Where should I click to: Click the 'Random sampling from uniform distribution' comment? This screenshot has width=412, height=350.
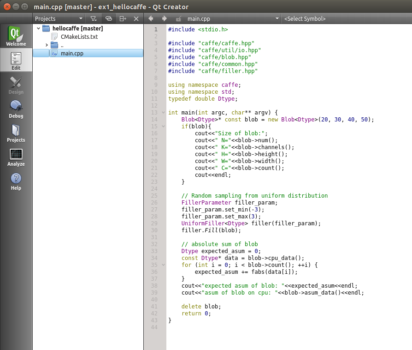point(254,196)
